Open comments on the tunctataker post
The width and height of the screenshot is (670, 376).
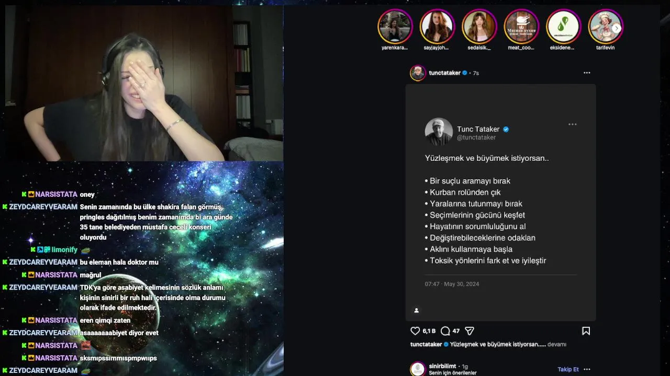pos(445,331)
